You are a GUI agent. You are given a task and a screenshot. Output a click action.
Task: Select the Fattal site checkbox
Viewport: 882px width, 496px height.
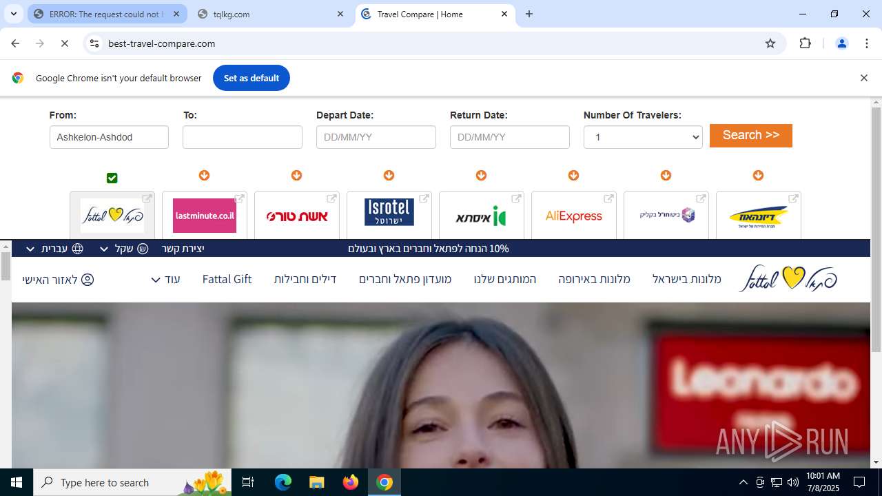click(112, 178)
